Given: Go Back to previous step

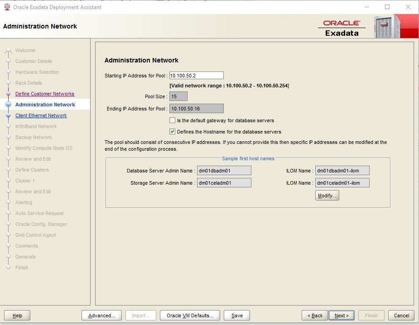Looking at the screenshot, I should coord(315,315).
